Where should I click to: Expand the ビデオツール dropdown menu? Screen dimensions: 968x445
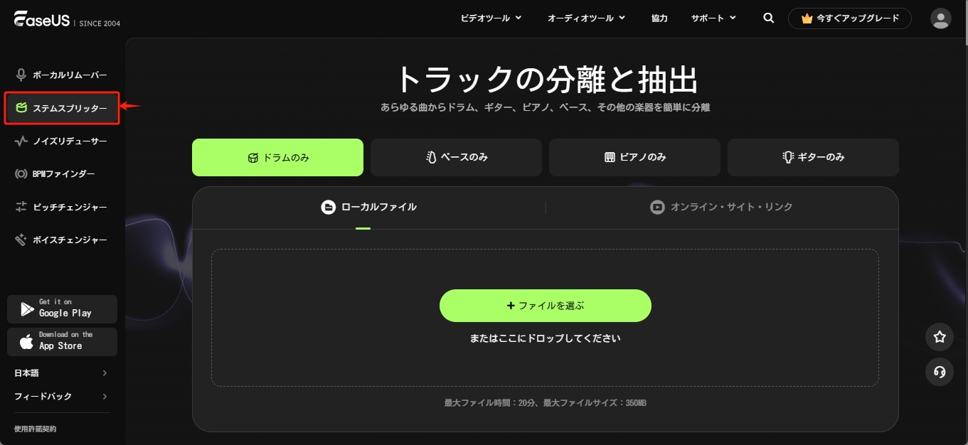(491, 18)
